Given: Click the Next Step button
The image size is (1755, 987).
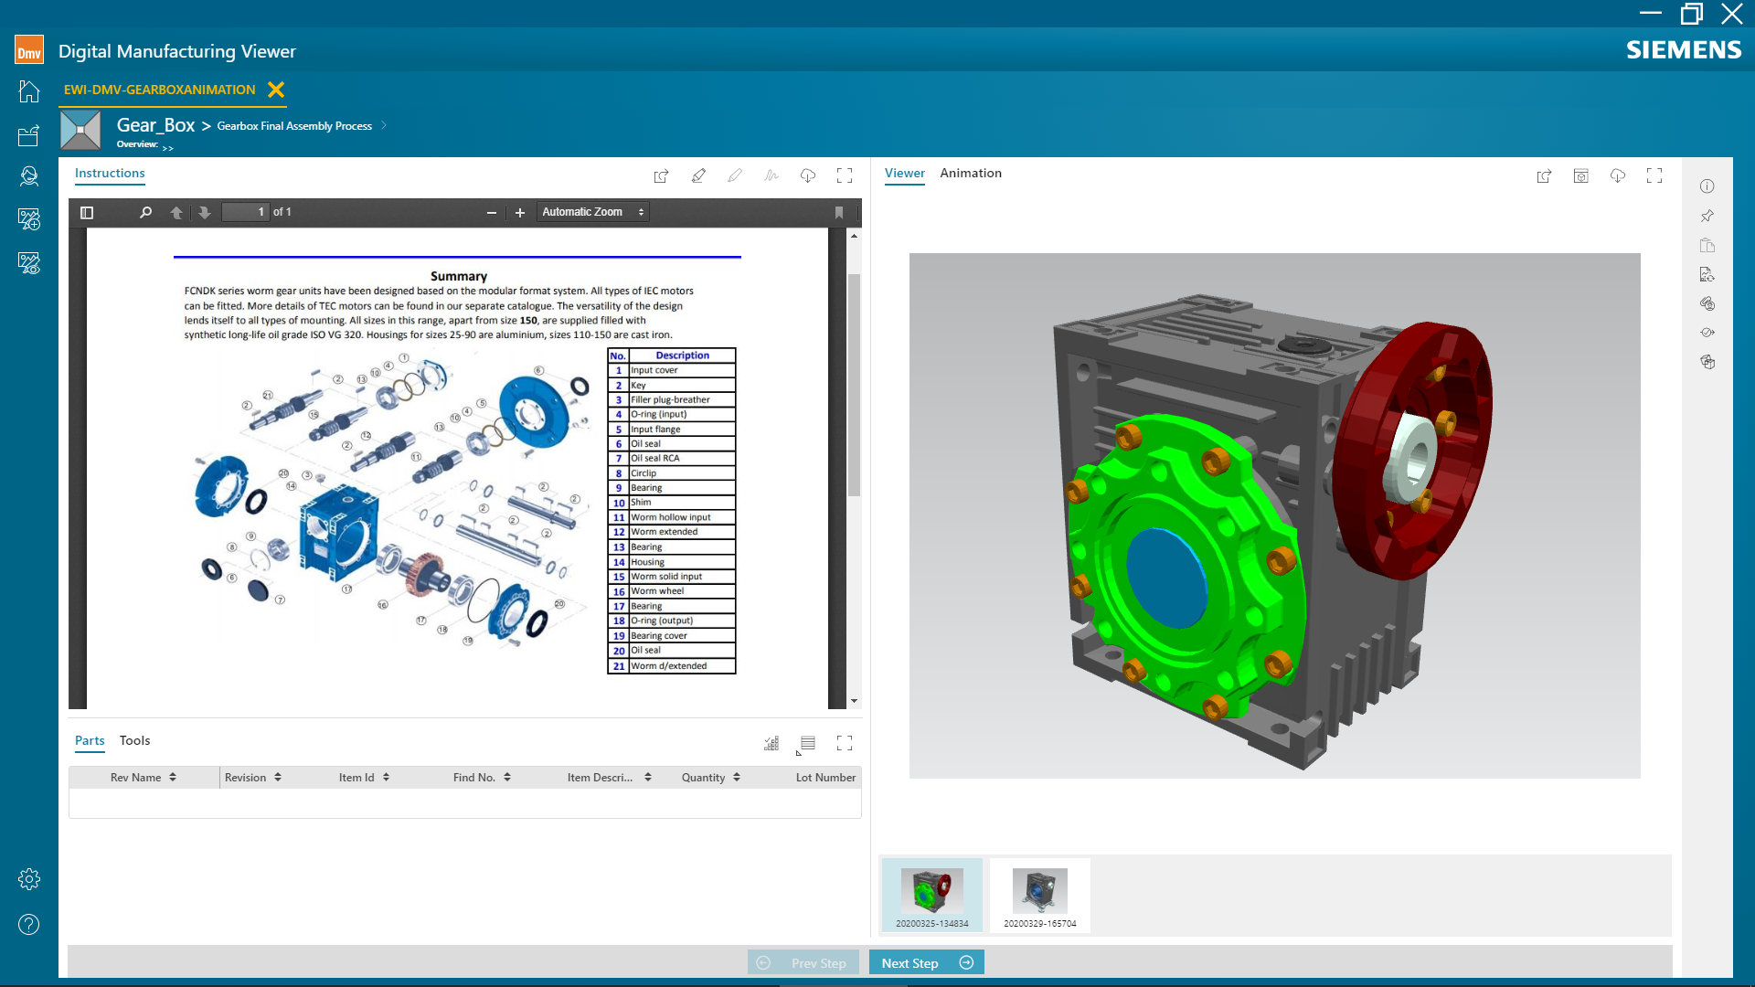Looking at the screenshot, I should coord(926,962).
